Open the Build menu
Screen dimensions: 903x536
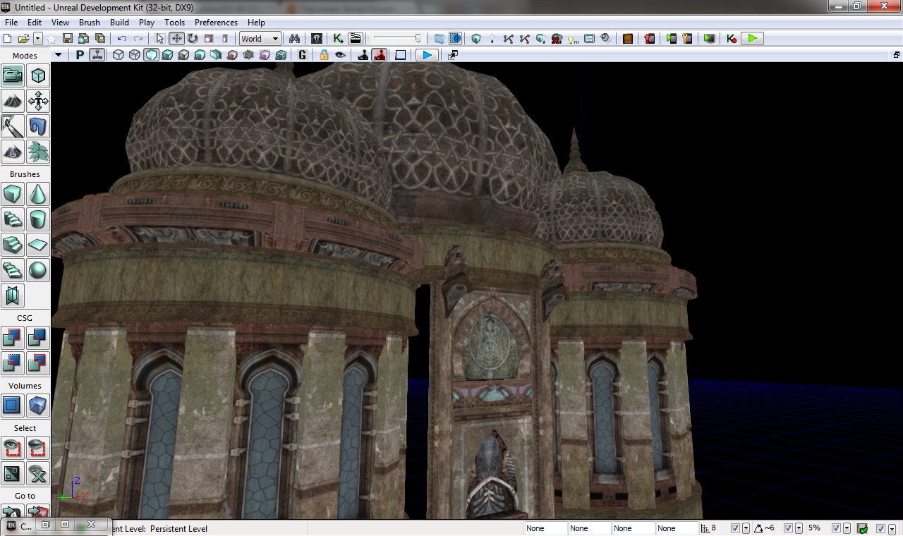coord(119,23)
